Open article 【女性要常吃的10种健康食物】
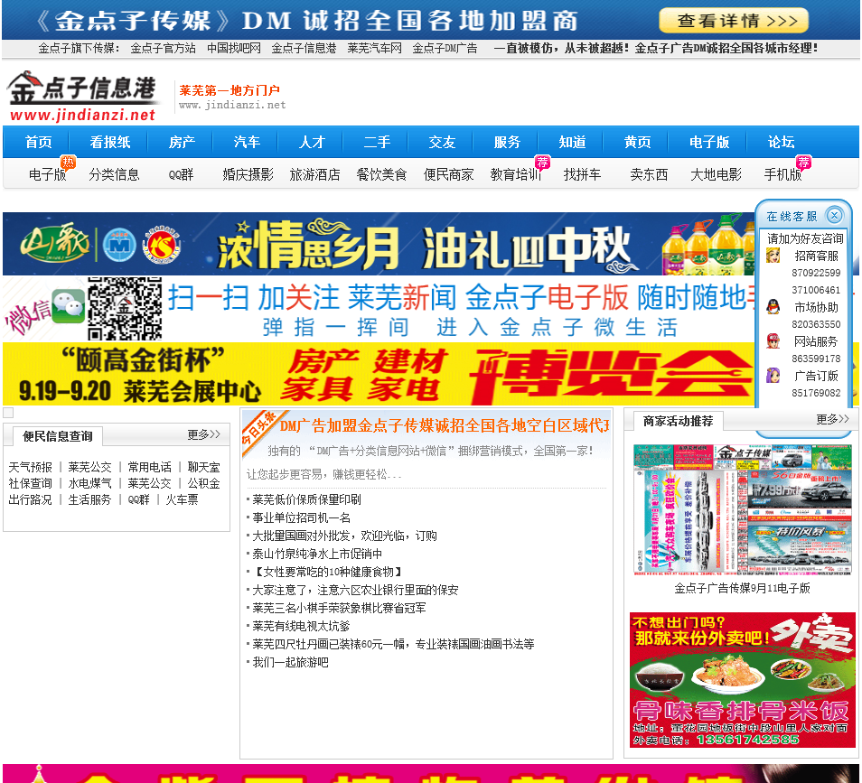 tap(328, 572)
